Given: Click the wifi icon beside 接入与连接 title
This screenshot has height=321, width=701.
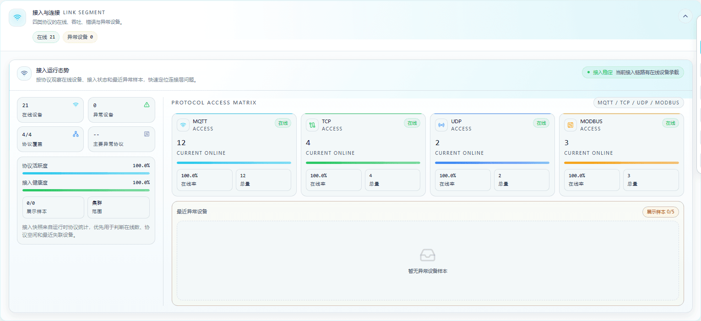Looking at the screenshot, I should pyautogui.click(x=17, y=17).
